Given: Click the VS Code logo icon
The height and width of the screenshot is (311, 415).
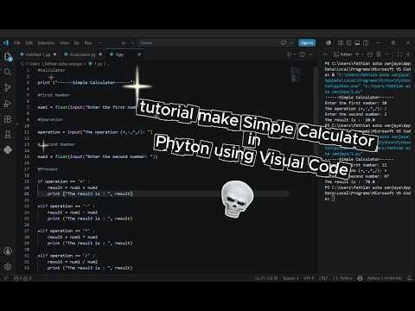Looking at the screenshot, I should (x=6, y=43).
